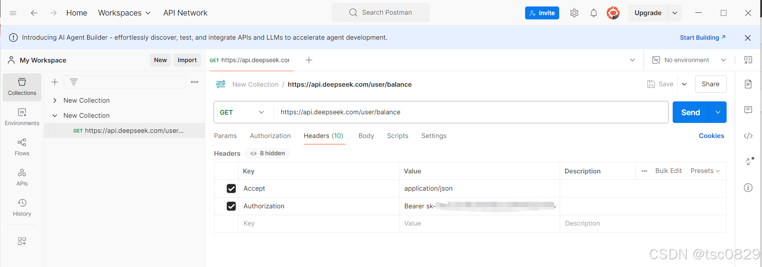Expand the first New Collection

pyautogui.click(x=55, y=101)
